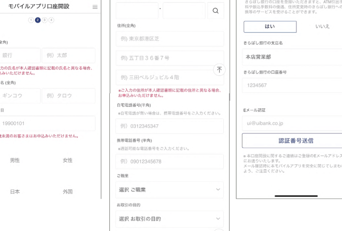Select 男性 gender option
342x231 pixels.
(x=15, y=160)
